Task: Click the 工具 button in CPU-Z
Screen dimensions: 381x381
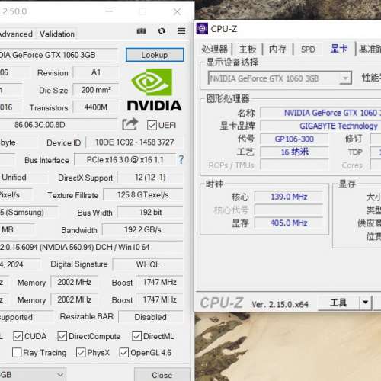Action: [338, 303]
